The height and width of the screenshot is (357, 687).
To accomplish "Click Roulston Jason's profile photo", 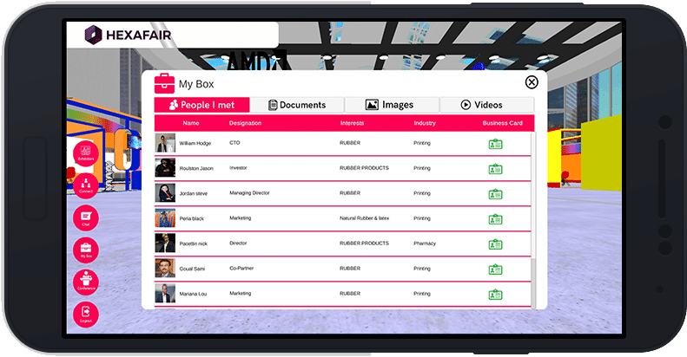I will 165,168.
